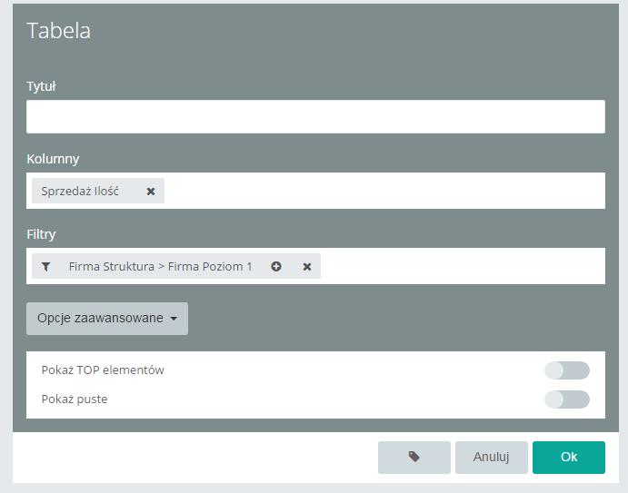The height and width of the screenshot is (493, 628).
Task: Open Firma Struktura > Firma Poziom 1 filter
Action: click(x=160, y=267)
